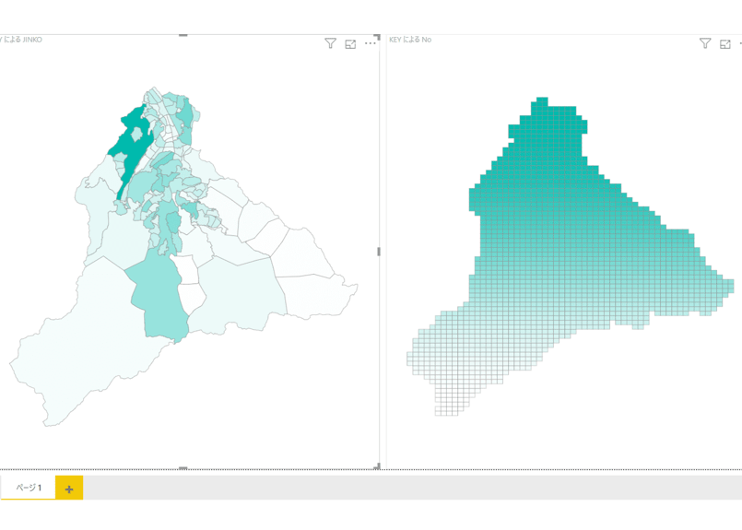
Task: Select the JINKO visual title text
Action: 21,40
